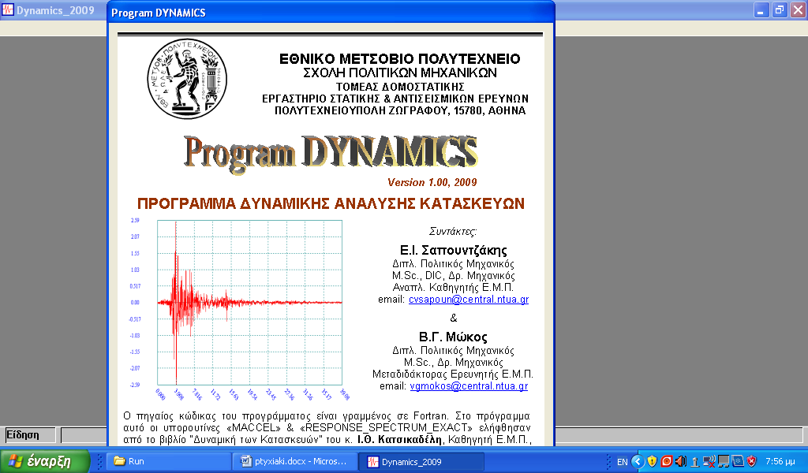Viewport: 808px width, 473px height.
Task: Minimize the Dynamics_2009 main window
Action: [x=761, y=10]
